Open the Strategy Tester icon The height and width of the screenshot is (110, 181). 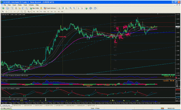(27, 8)
